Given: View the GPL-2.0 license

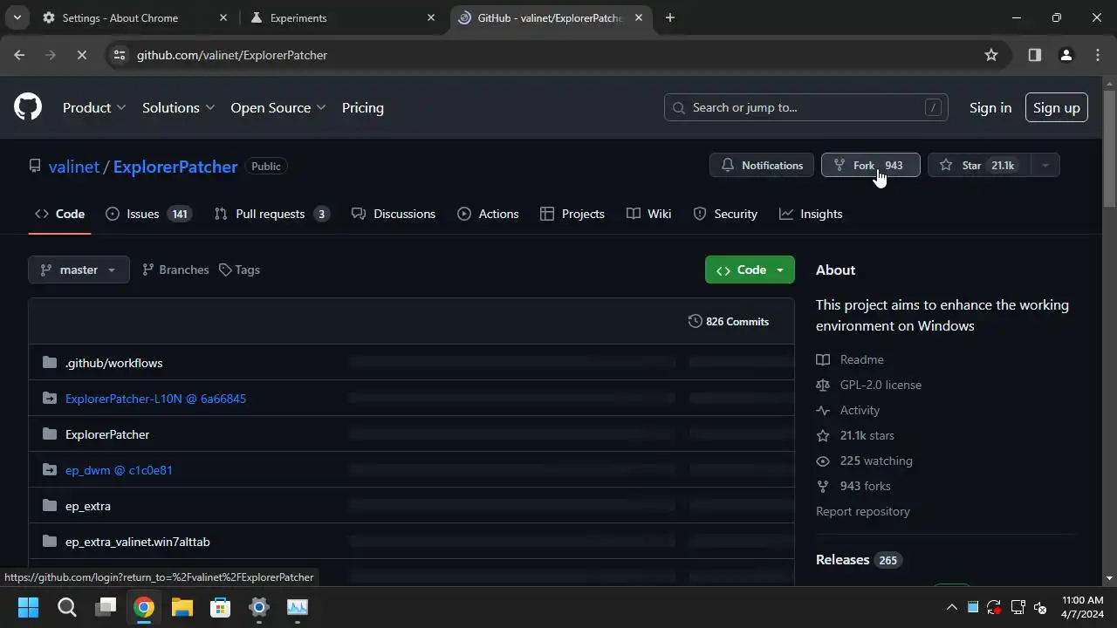Looking at the screenshot, I should [x=868, y=385].
